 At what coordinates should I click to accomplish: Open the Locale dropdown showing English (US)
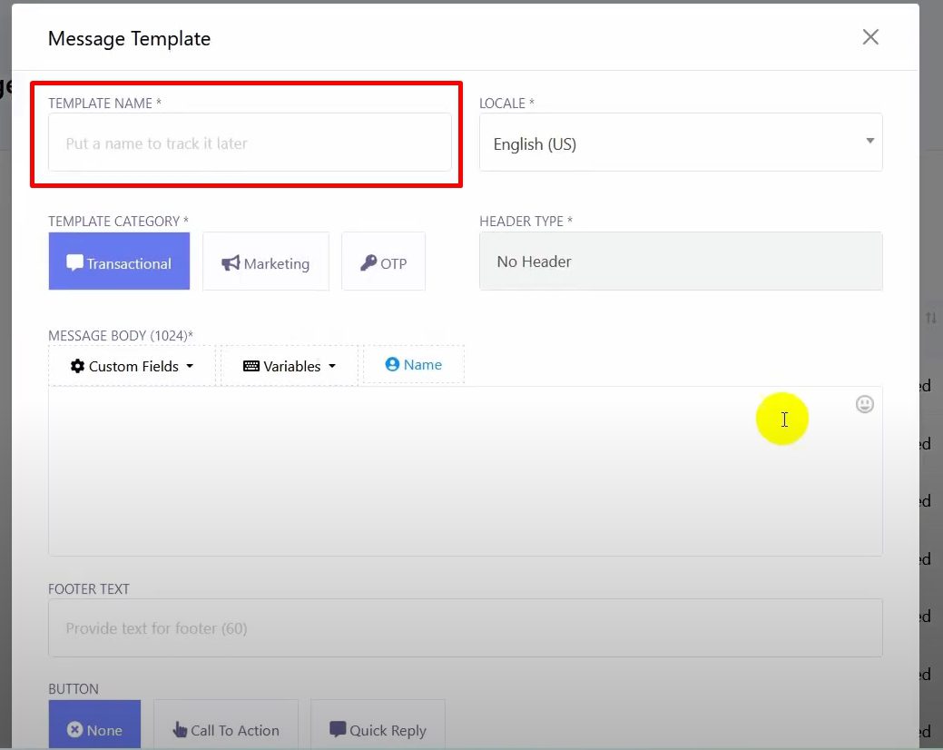pos(681,143)
